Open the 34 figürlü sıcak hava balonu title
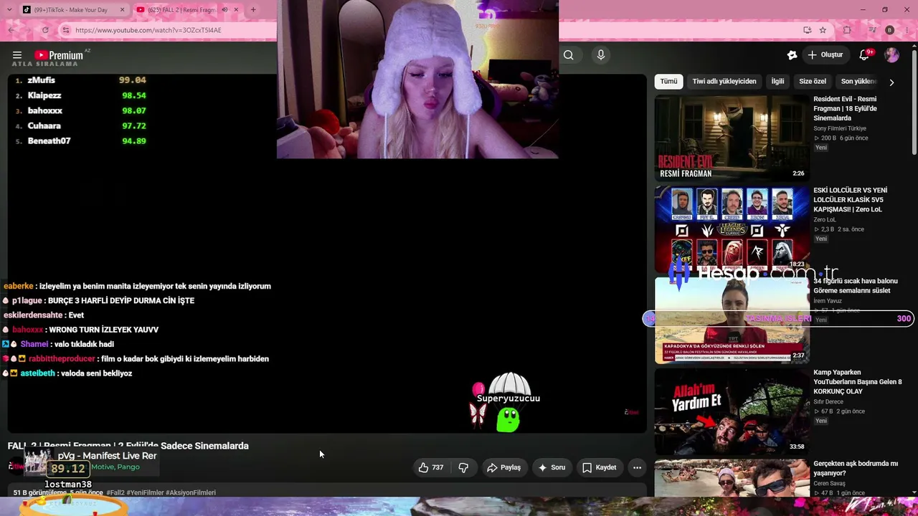This screenshot has width=918, height=516. [856, 286]
